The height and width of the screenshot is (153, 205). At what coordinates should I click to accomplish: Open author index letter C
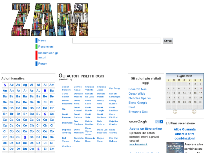coord(45,114)
